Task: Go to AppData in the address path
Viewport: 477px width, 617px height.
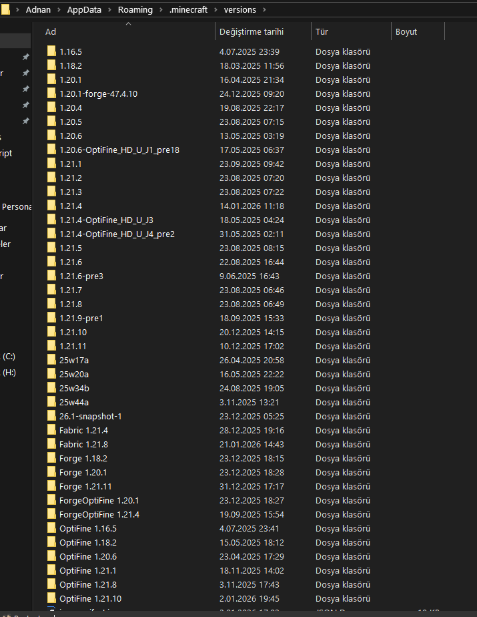Action: tap(84, 10)
